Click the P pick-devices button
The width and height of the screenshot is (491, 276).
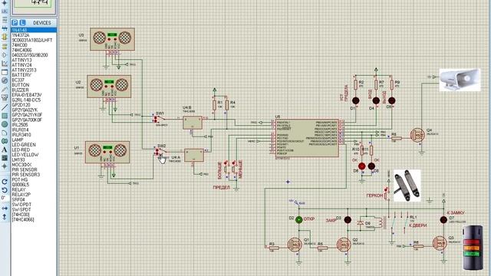coord(15,22)
